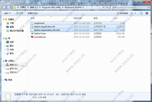
Task: Open the address bar history dropdown
Action: tap(104, 7)
